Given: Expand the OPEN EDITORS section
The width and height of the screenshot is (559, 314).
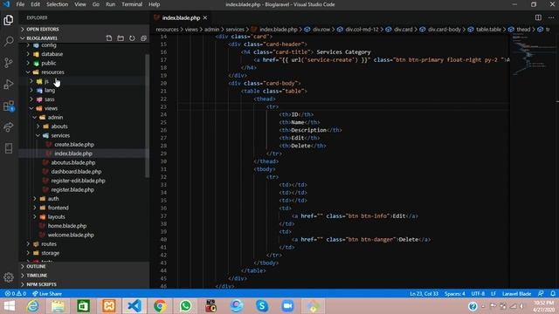Looking at the screenshot, I should pos(42,29).
